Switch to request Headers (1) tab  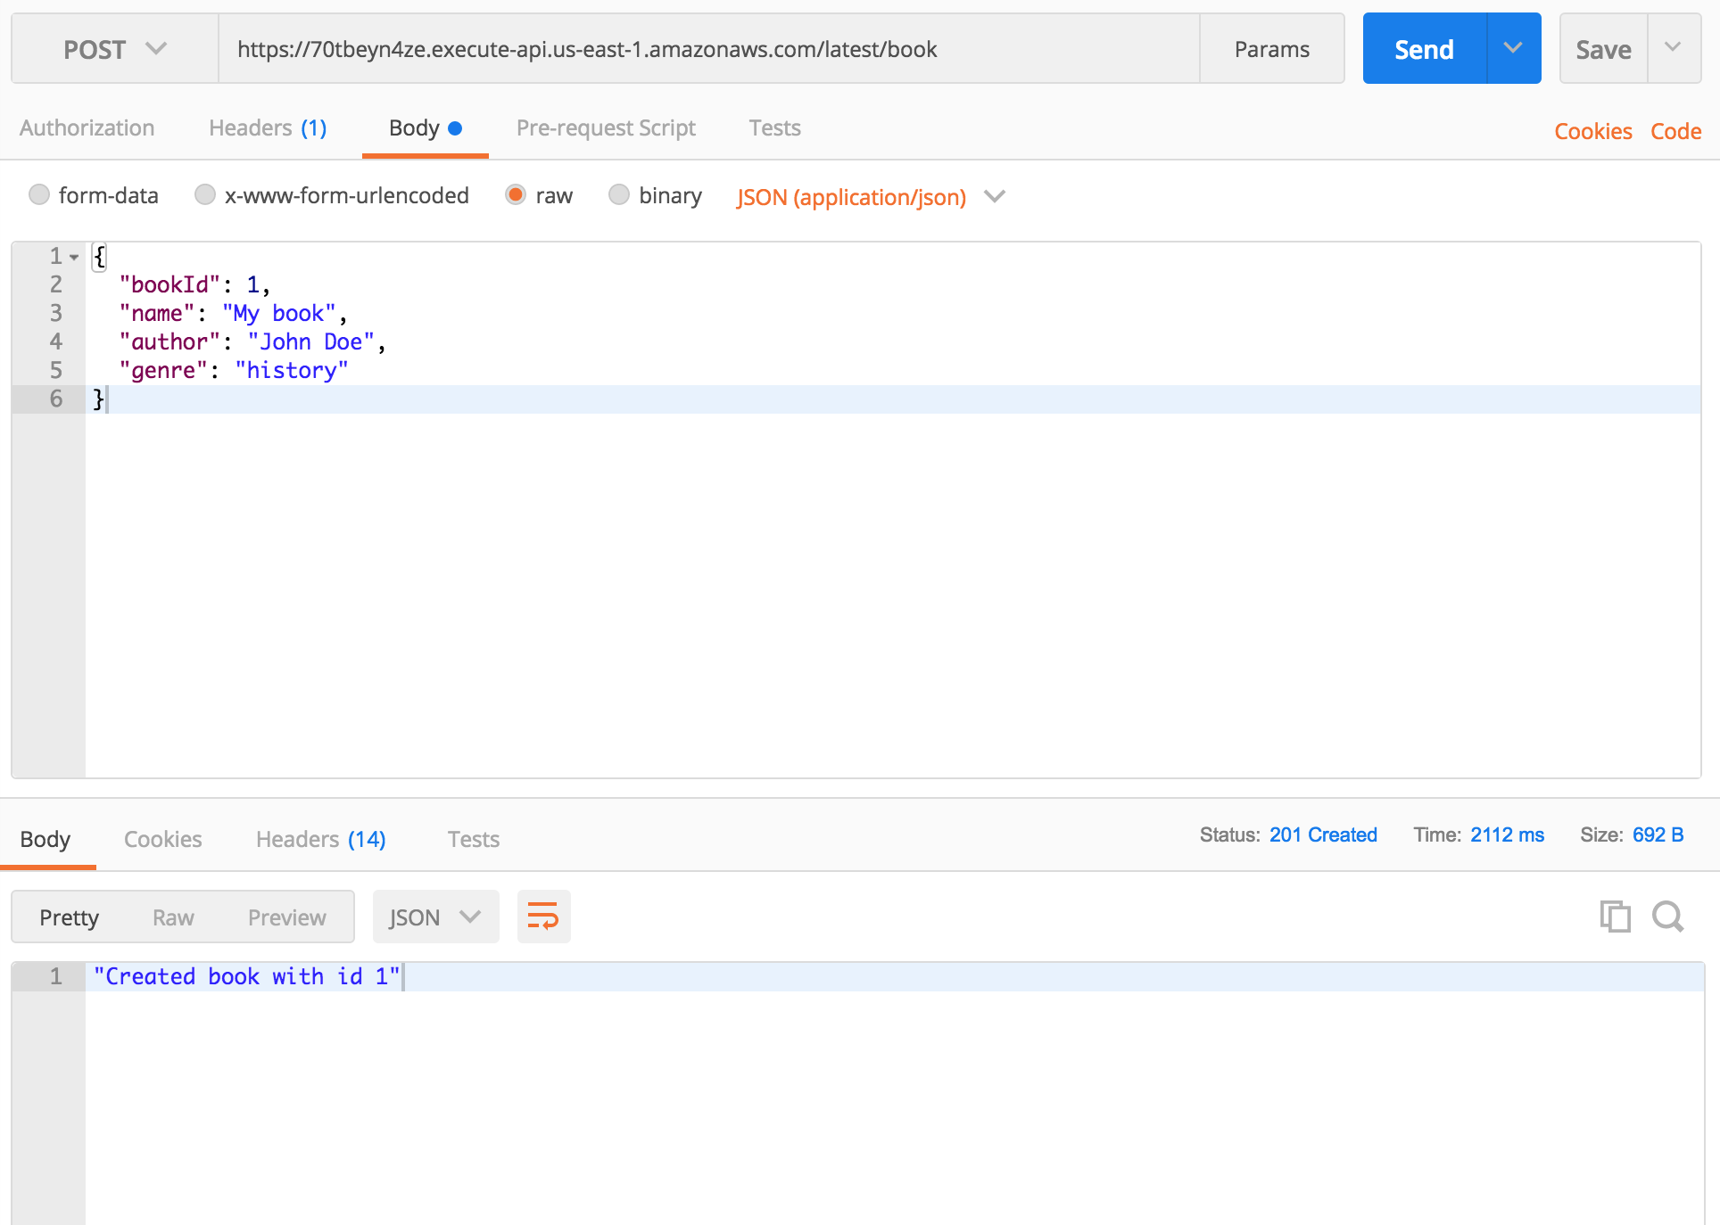point(268,128)
